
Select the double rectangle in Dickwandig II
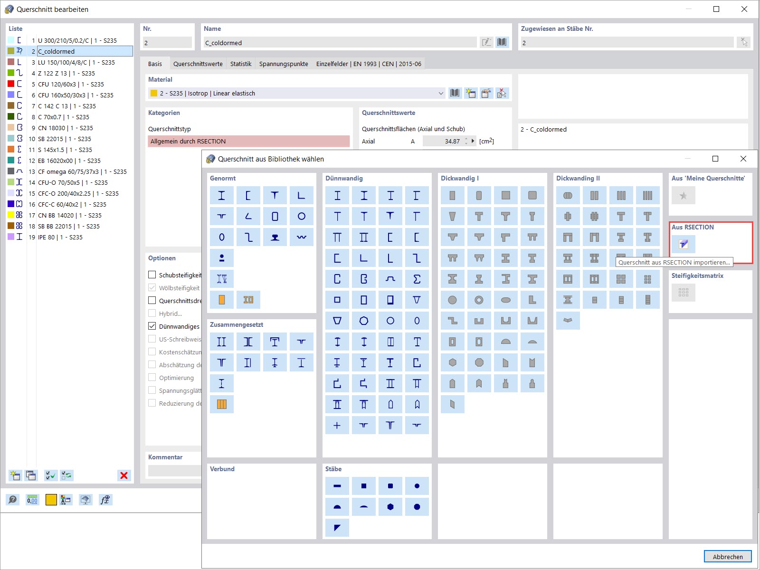pyautogui.click(x=594, y=195)
